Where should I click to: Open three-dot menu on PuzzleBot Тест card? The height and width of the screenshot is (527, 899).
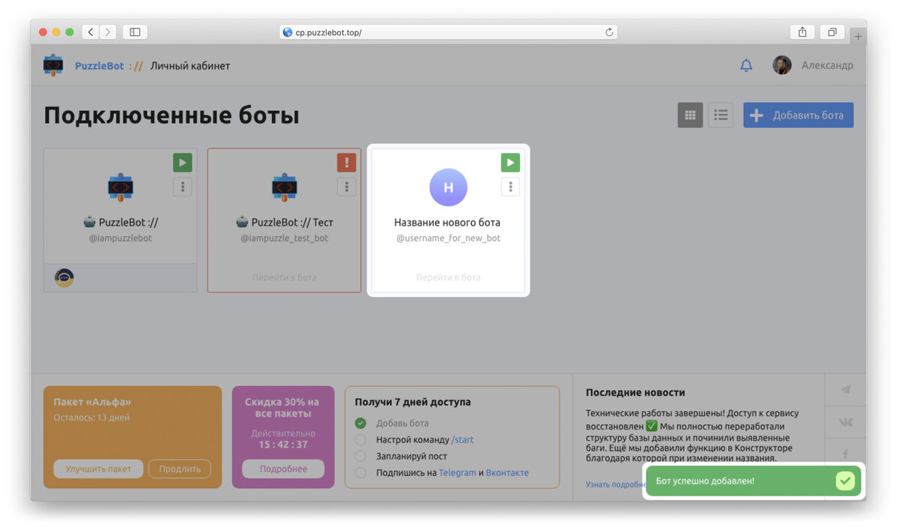[346, 187]
